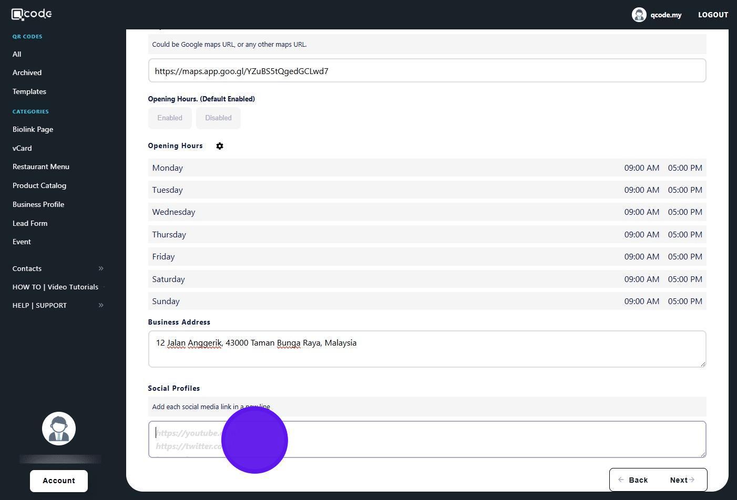
Task: Open the qcode.my user avatar icon
Action: (639, 15)
